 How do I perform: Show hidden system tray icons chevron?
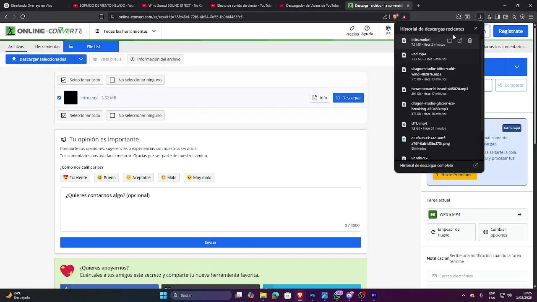point(463,295)
